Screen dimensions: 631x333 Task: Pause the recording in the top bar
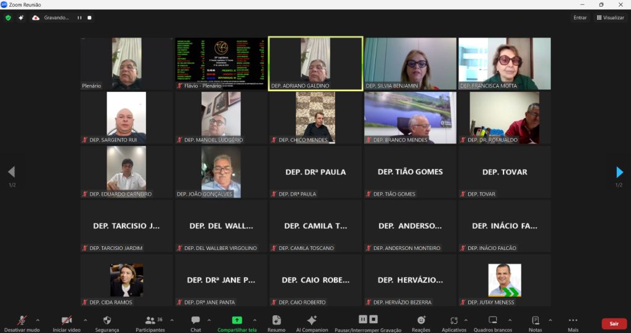pyautogui.click(x=79, y=18)
